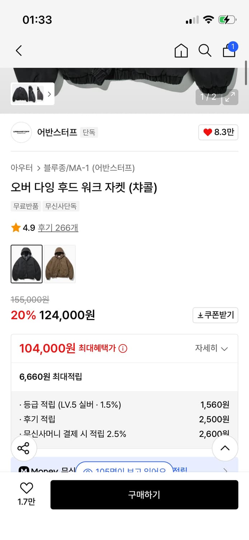
Task: Tap the red heart showing 8.3만 likes
Action: (218, 132)
